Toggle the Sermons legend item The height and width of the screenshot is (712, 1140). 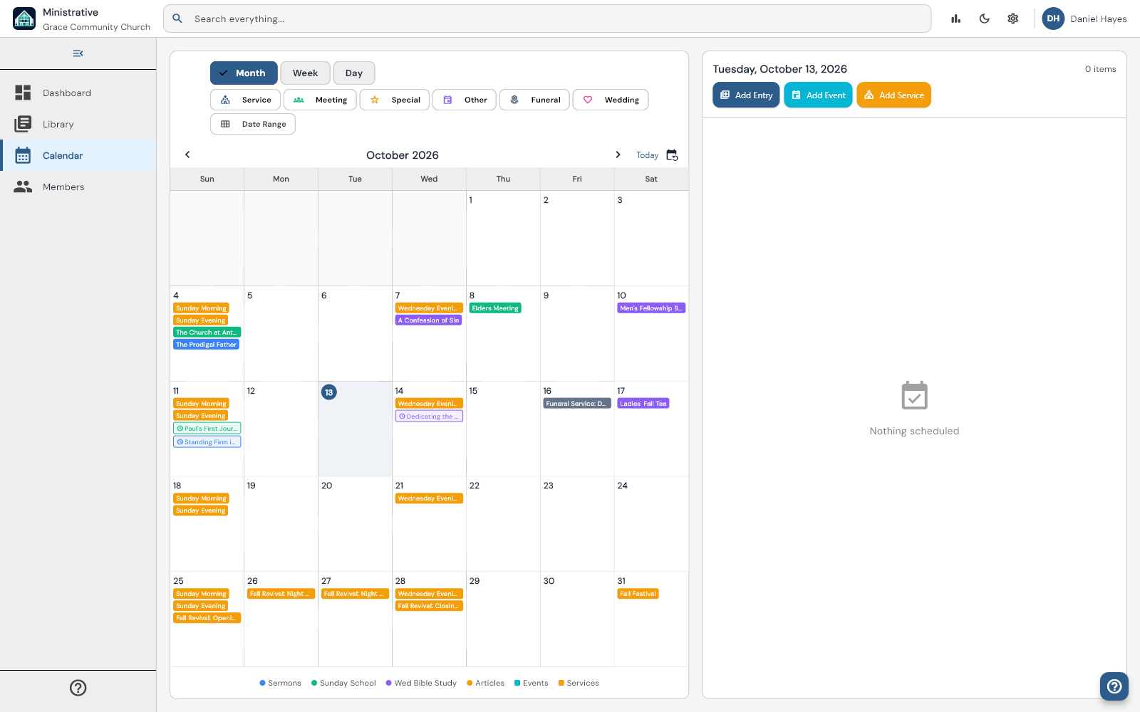click(x=280, y=683)
